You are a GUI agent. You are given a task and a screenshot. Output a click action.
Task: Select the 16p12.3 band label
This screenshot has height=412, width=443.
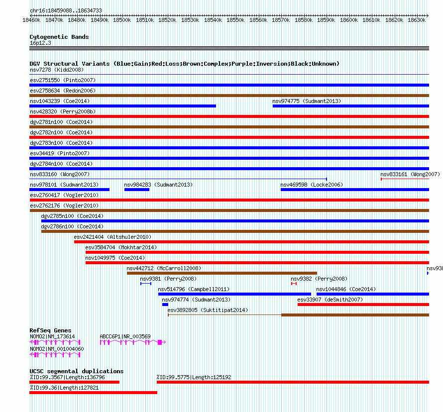40,43
